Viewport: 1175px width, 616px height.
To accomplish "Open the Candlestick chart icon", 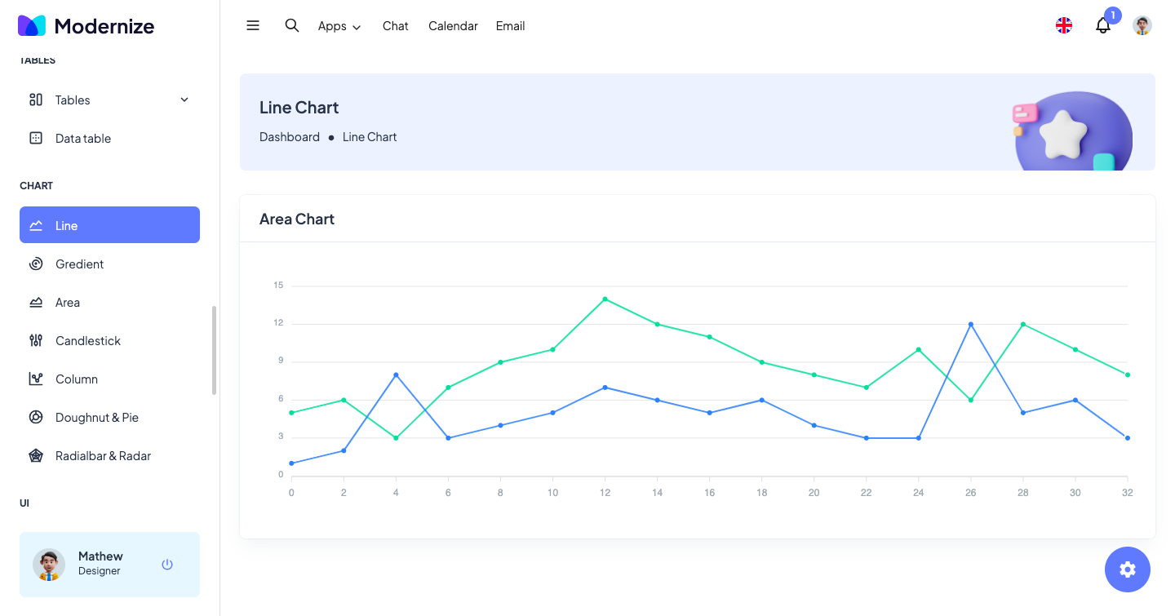I will tap(36, 340).
